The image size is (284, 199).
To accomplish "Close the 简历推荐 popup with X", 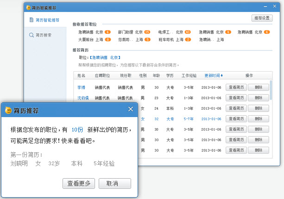I will [x=131, y=109].
